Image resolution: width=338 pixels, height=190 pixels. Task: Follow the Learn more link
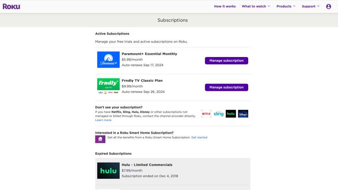tap(103, 120)
